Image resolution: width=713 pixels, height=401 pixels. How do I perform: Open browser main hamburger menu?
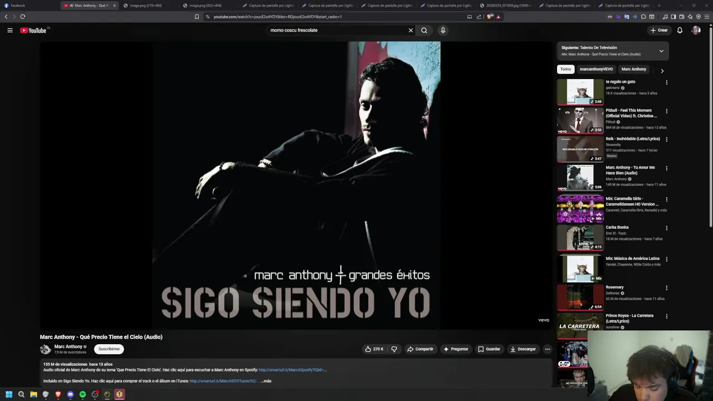(x=707, y=17)
